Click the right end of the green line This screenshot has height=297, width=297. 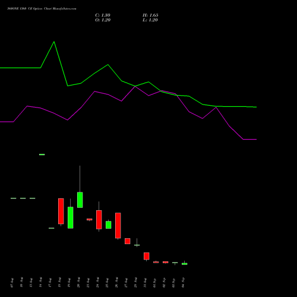coord(256,107)
